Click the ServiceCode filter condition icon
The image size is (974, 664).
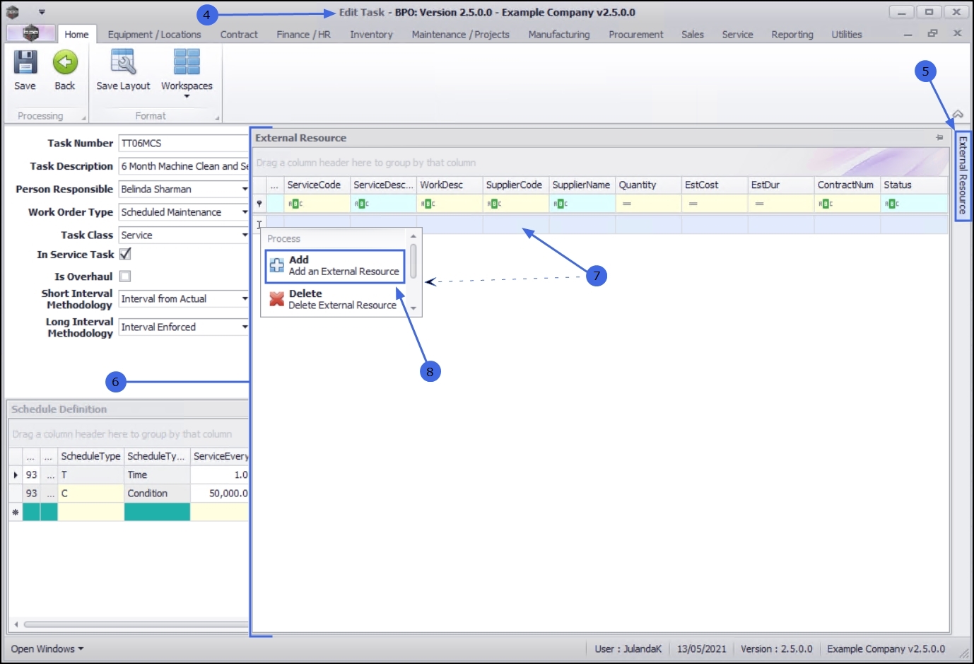[x=295, y=204]
